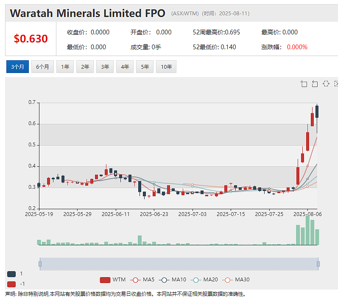The image size is (346, 303).
Task: Toggle the MA20 line legend
Action: tap(204, 280)
